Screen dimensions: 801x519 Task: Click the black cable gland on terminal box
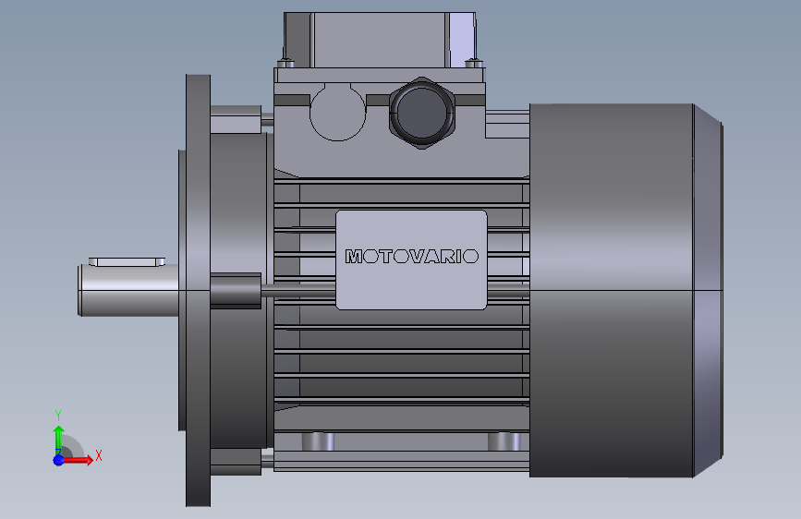421,113
